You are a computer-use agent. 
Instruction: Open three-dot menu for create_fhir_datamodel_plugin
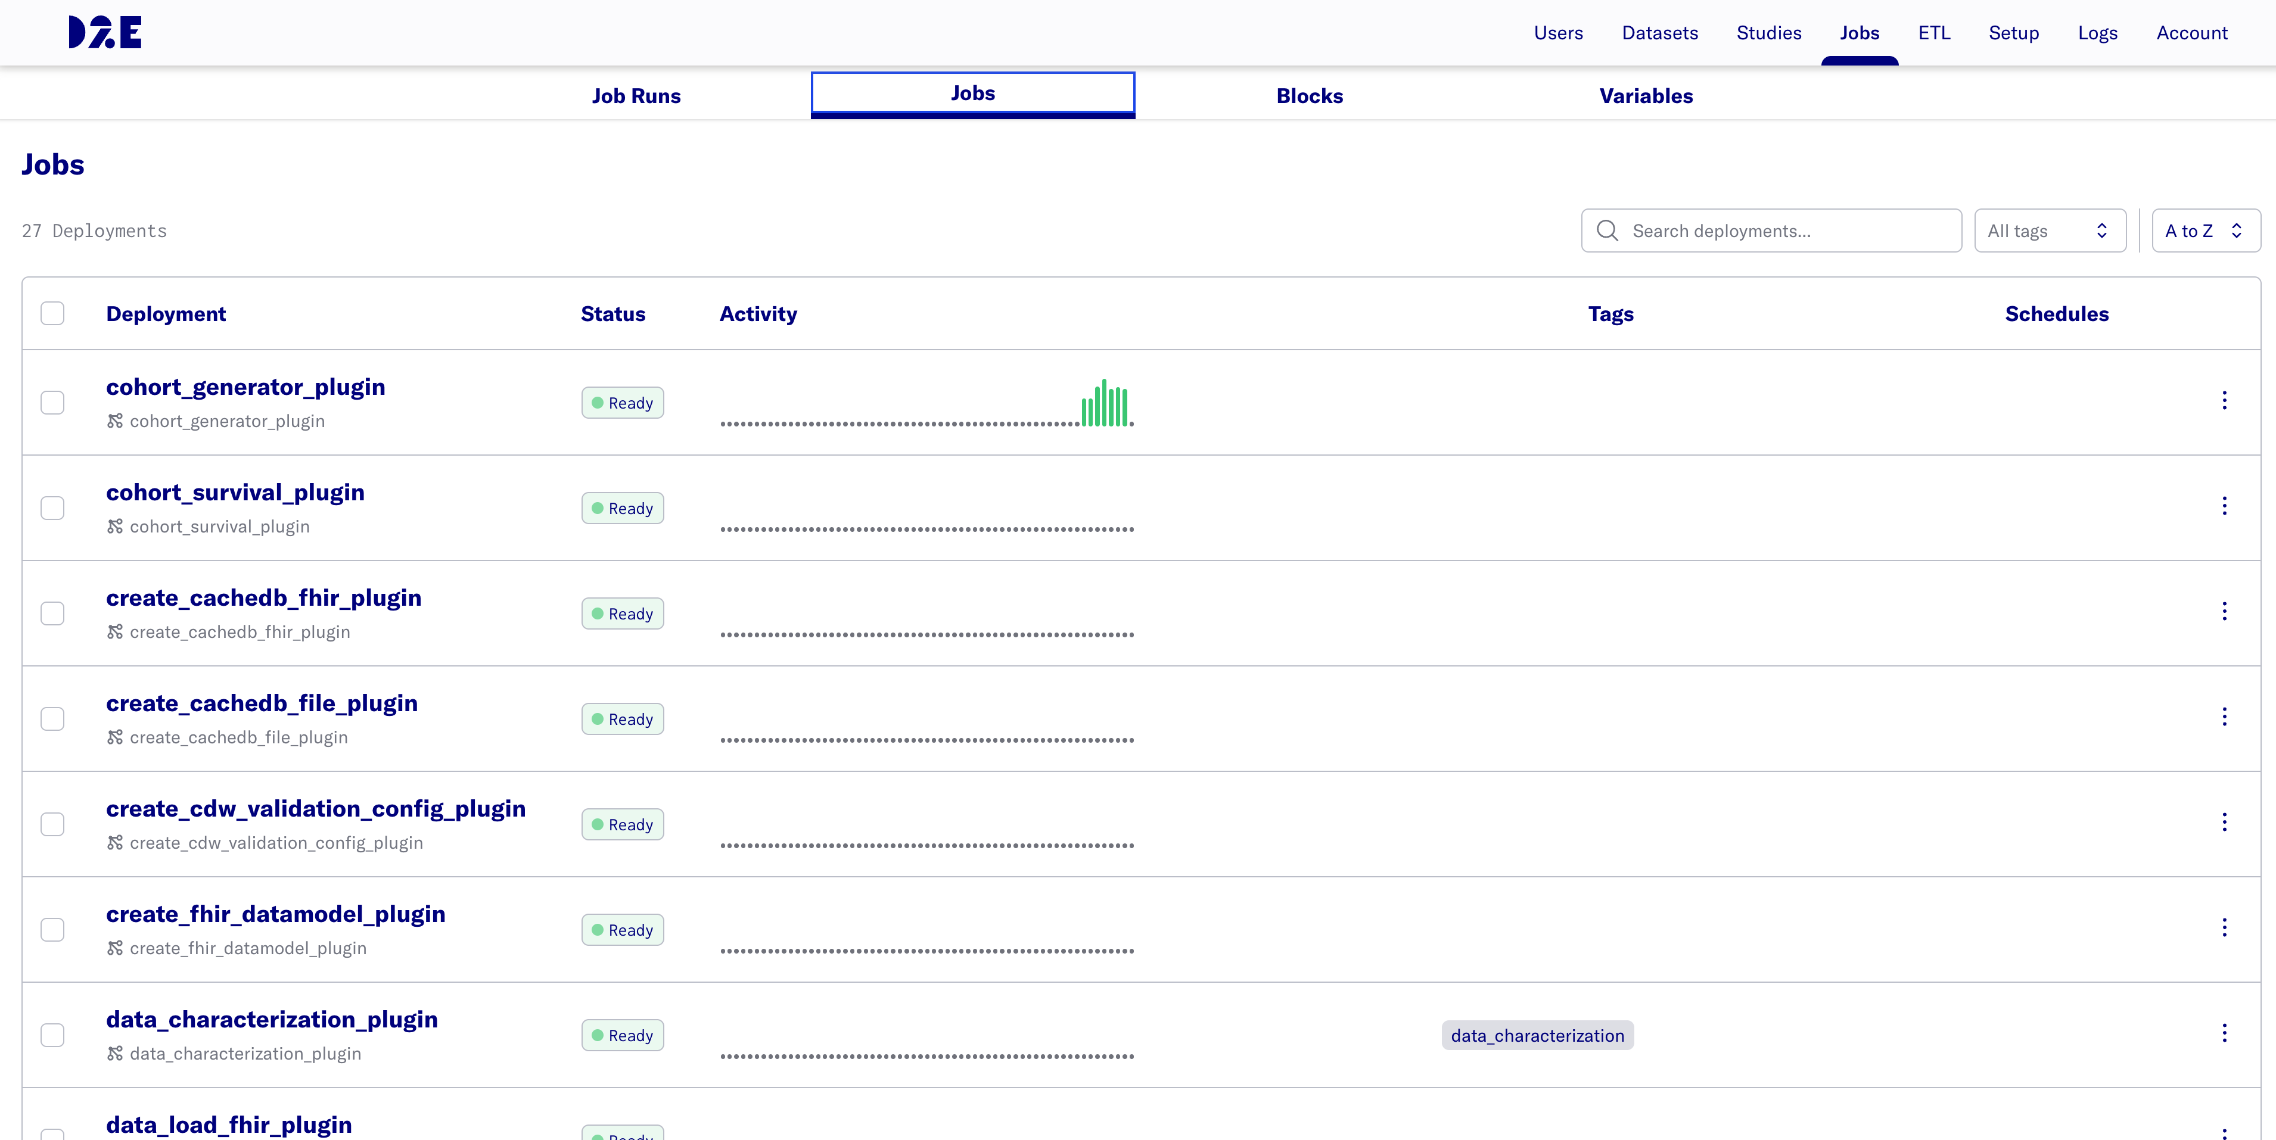pyautogui.click(x=2224, y=927)
